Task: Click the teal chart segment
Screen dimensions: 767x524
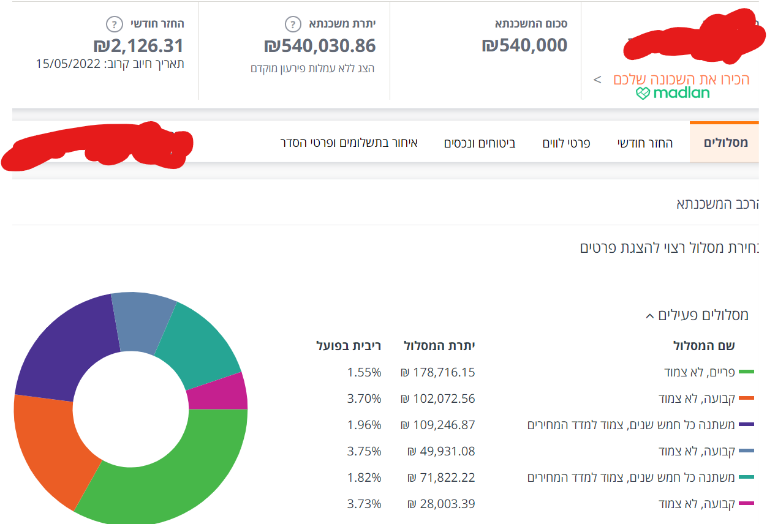Action: click(x=202, y=343)
